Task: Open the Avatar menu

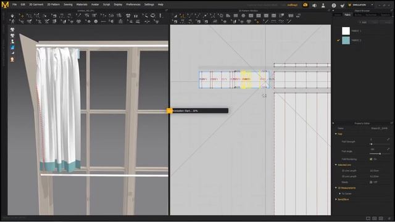Action: 95,4
